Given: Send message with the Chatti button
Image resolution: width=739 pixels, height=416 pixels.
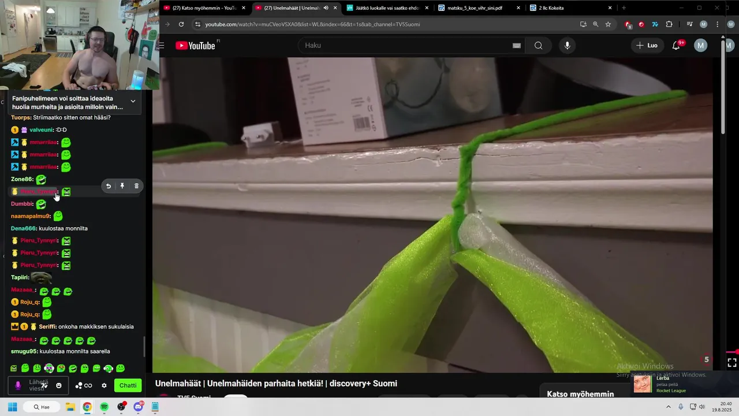Looking at the screenshot, I should pyautogui.click(x=128, y=385).
